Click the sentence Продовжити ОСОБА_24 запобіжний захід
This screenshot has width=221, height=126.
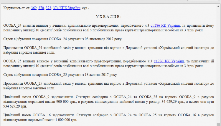pyautogui.click(x=44, y=48)
